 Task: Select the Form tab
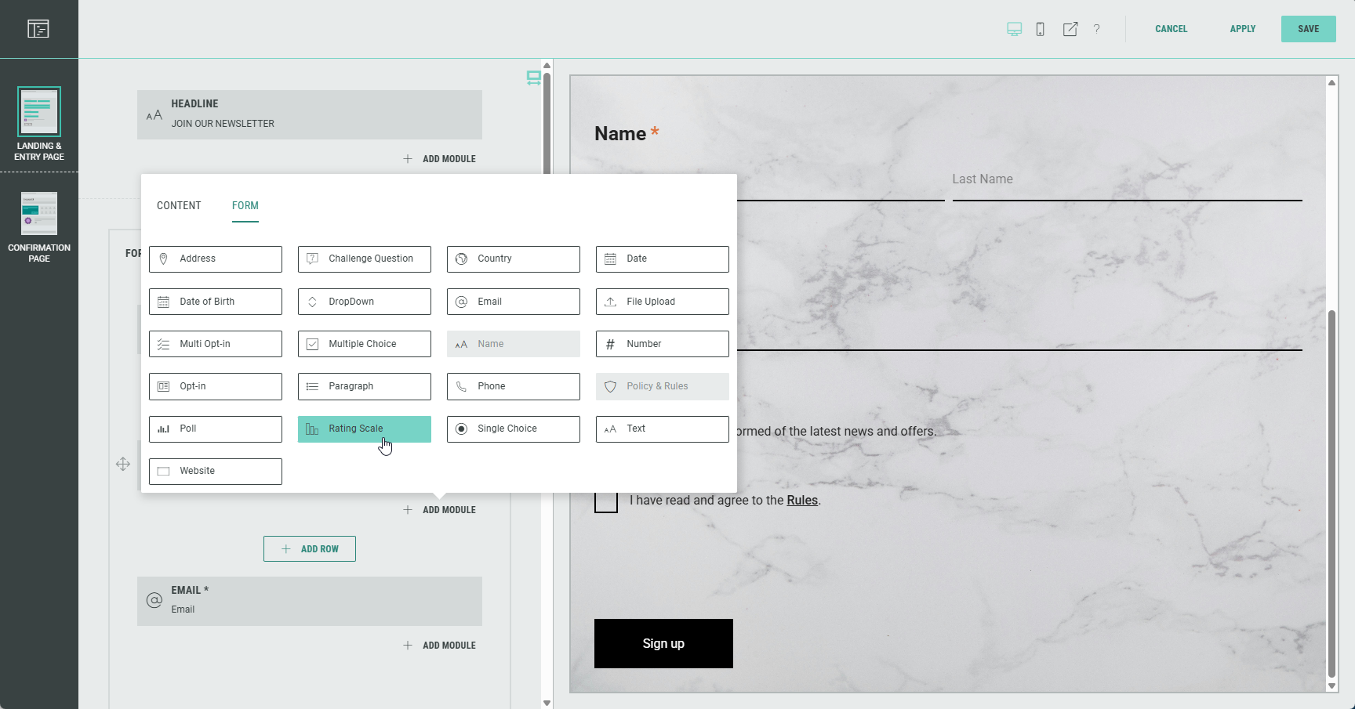[245, 205]
